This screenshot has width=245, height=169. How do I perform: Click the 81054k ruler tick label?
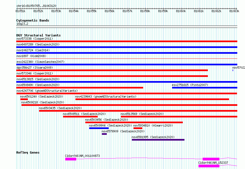coord(74,11)
